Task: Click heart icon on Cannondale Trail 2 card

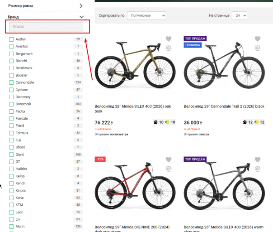Action: point(258,39)
